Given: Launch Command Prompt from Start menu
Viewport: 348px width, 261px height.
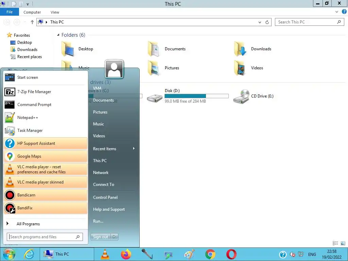Looking at the screenshot, I should pyautogui.click(x=46, y=105).
